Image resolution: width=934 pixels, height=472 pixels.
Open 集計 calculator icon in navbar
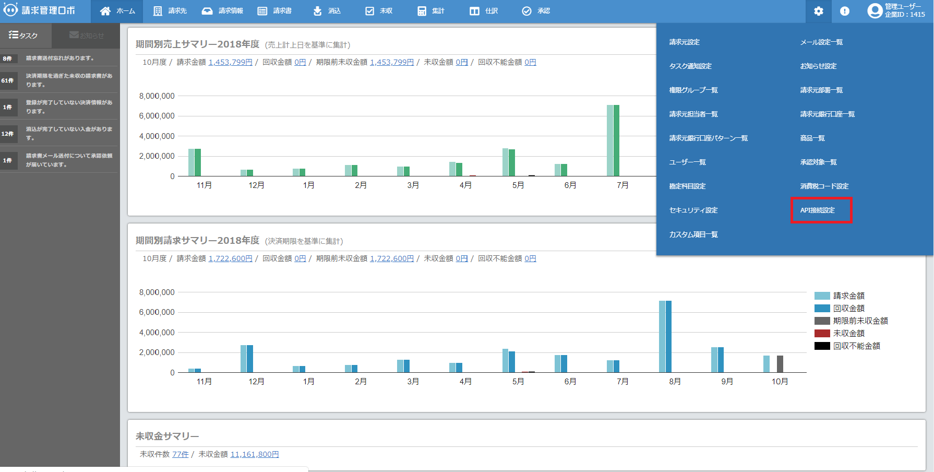point(422,11)
